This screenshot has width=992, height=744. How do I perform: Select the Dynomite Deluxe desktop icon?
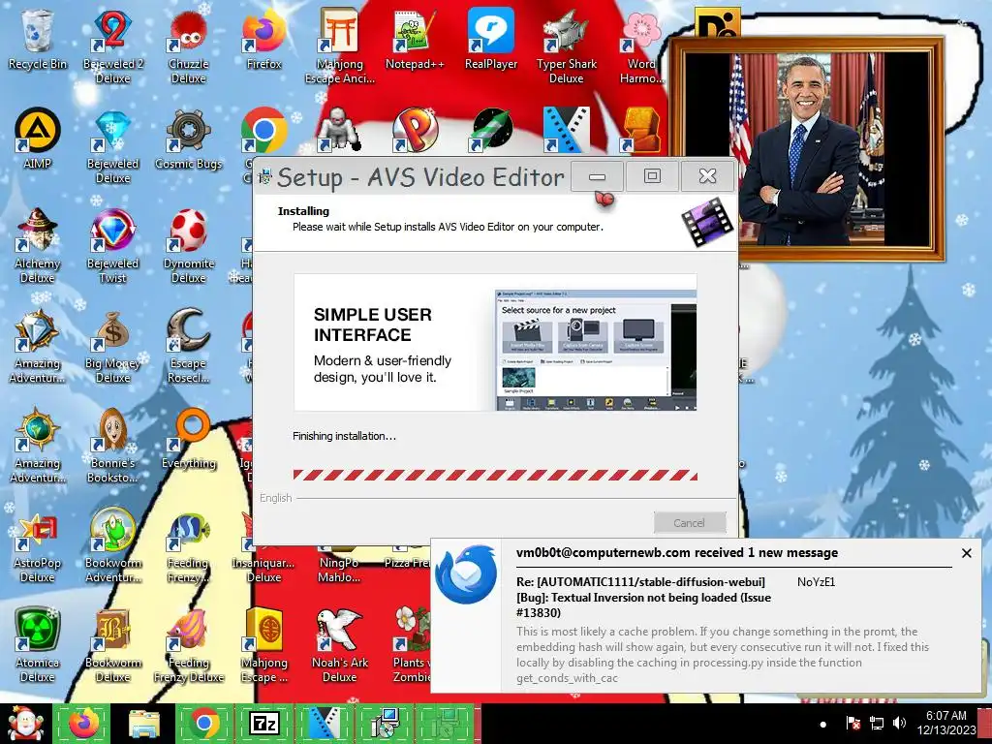[x=189, y=245]
